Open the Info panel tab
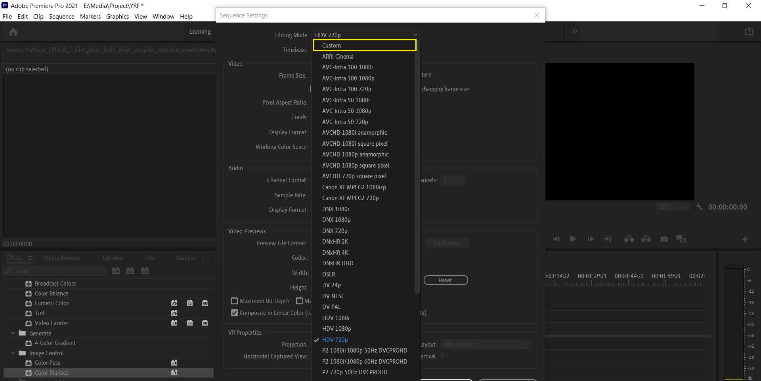The height and width of the screenshot is (381, 761). point(149,257)
